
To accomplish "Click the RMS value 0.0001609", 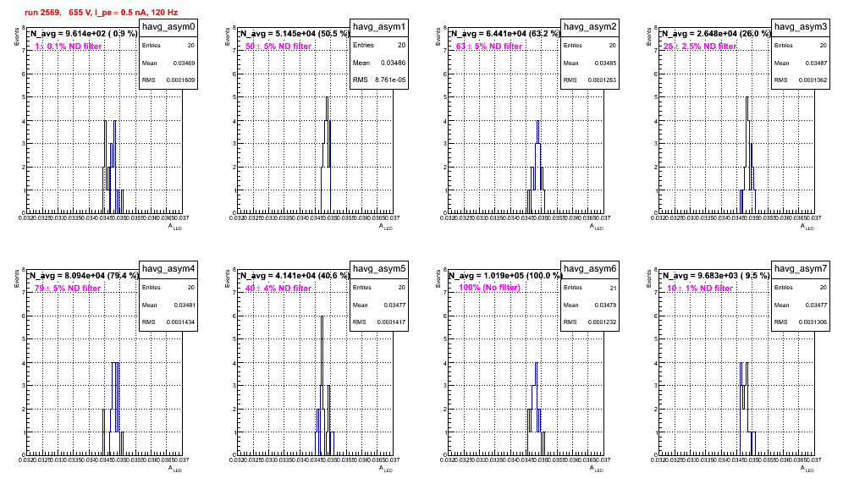I will [180, 80].
